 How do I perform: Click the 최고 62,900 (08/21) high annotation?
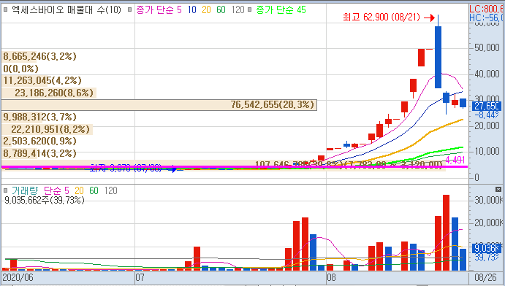click(x=381, y=17)
